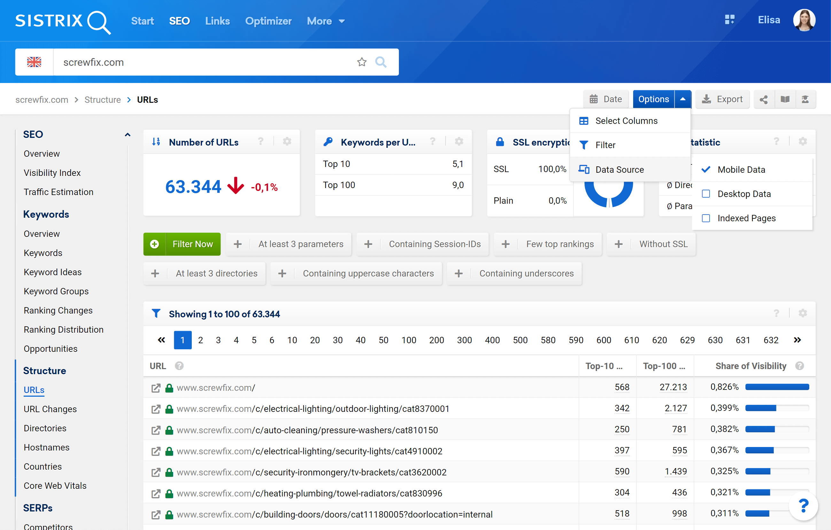
Task: Click the academy graduation cap icon
Action: pyautogui.click(x=805, y=99)
